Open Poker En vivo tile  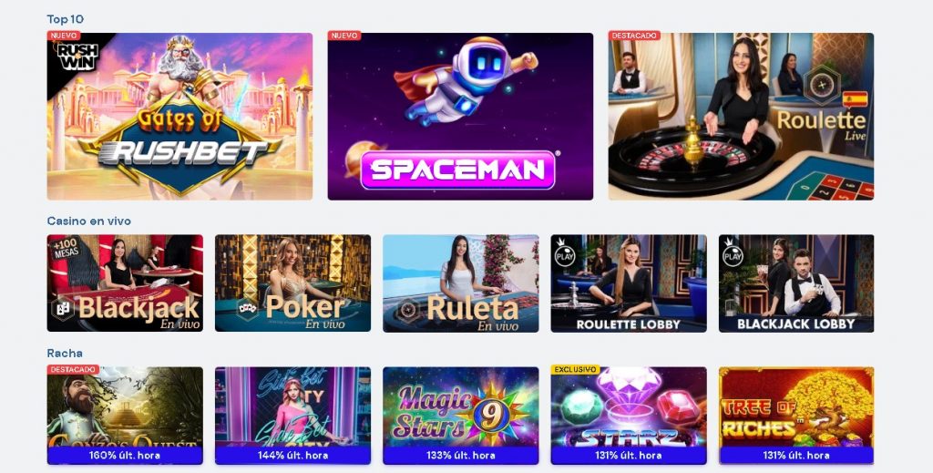(x=292, y=283)
